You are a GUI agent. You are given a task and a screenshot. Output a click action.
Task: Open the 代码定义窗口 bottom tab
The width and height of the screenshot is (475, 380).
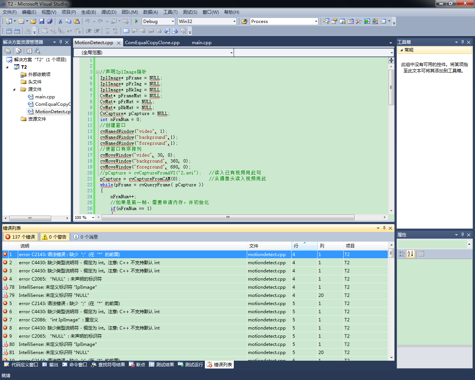click(x=22, y=365)
